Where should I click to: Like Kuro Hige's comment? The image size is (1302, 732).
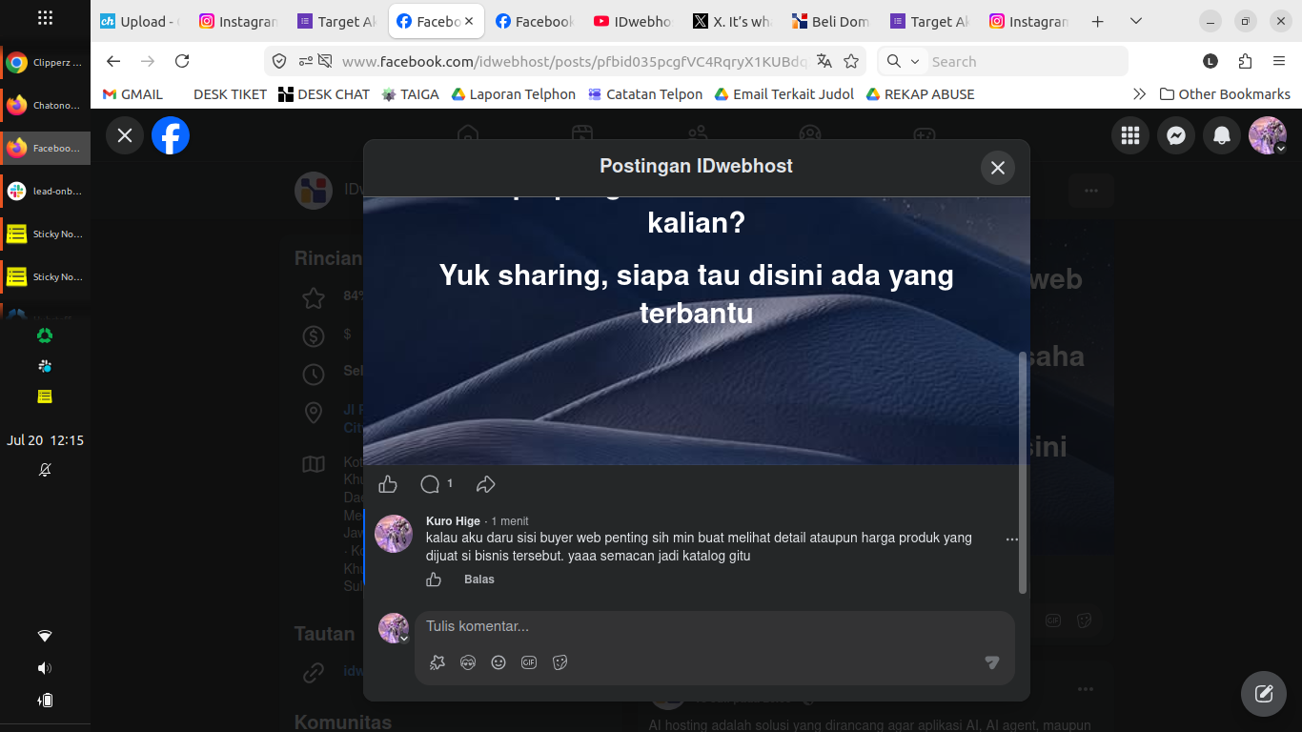[x=434, y=579]
